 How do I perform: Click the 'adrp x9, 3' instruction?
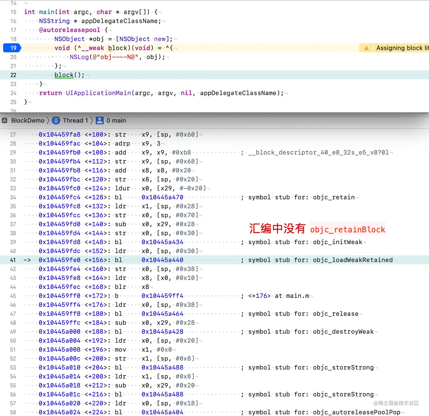click(x=138, y=143)
